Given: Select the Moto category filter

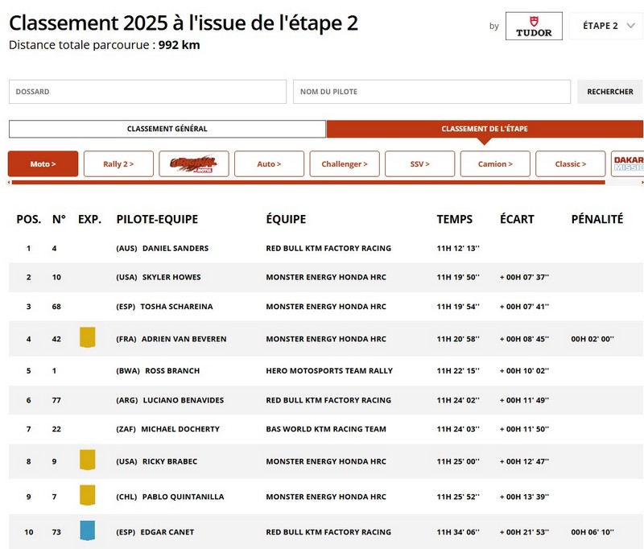Looking at the screenshot, I should tap(44, 163).
